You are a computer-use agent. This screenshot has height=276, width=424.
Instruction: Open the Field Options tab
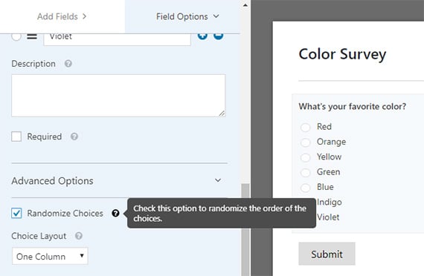pyautogui.click(x=187, y=16)
